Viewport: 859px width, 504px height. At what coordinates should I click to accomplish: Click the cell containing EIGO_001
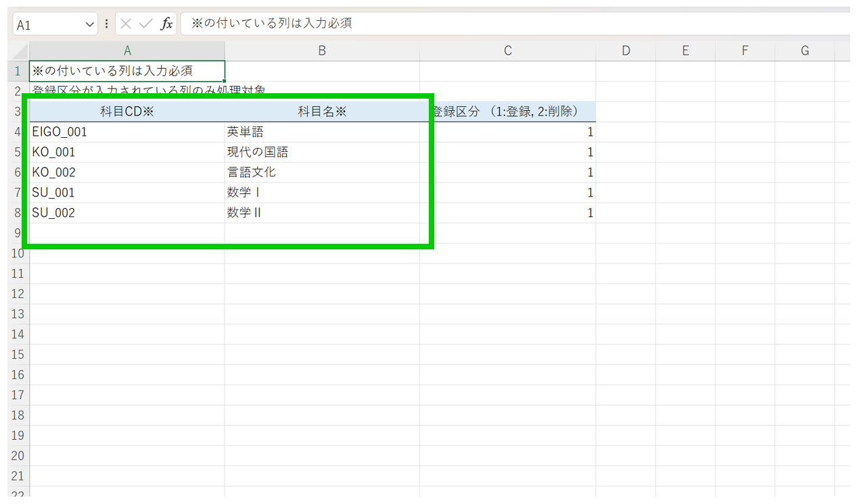tap(127, 132)
